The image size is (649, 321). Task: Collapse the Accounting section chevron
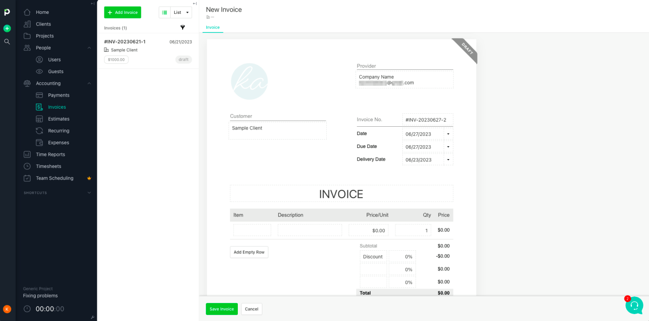coord(89,83)
